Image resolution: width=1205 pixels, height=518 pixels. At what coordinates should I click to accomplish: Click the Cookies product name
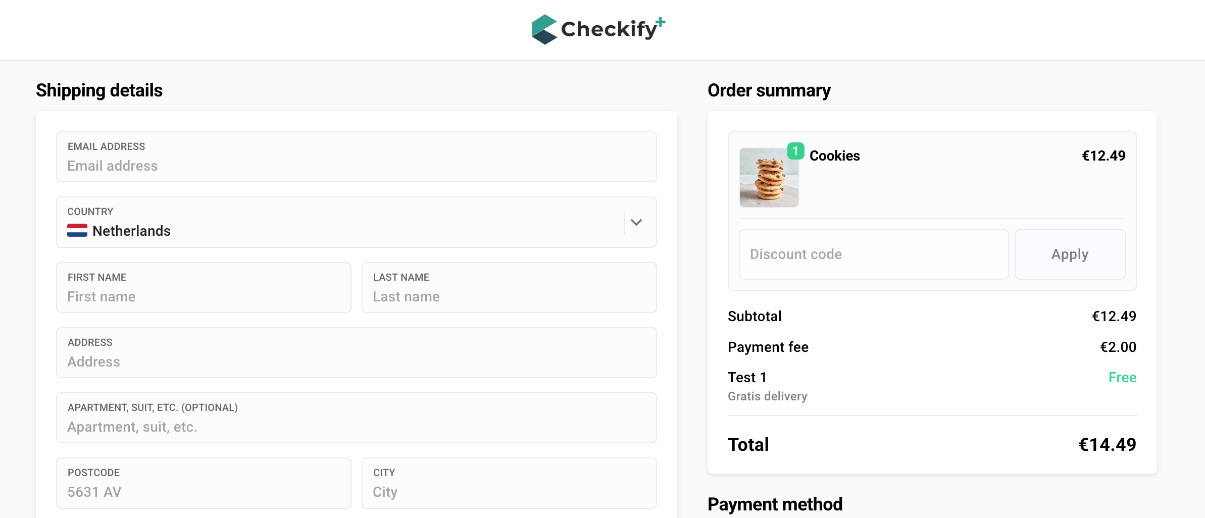[x=834, y=156]
